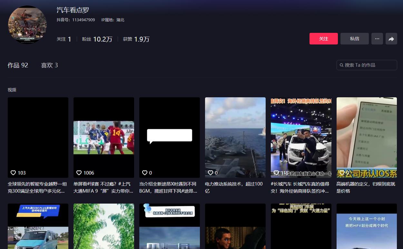Click the 获赞 1.9万 likes count

click(136, 39)
